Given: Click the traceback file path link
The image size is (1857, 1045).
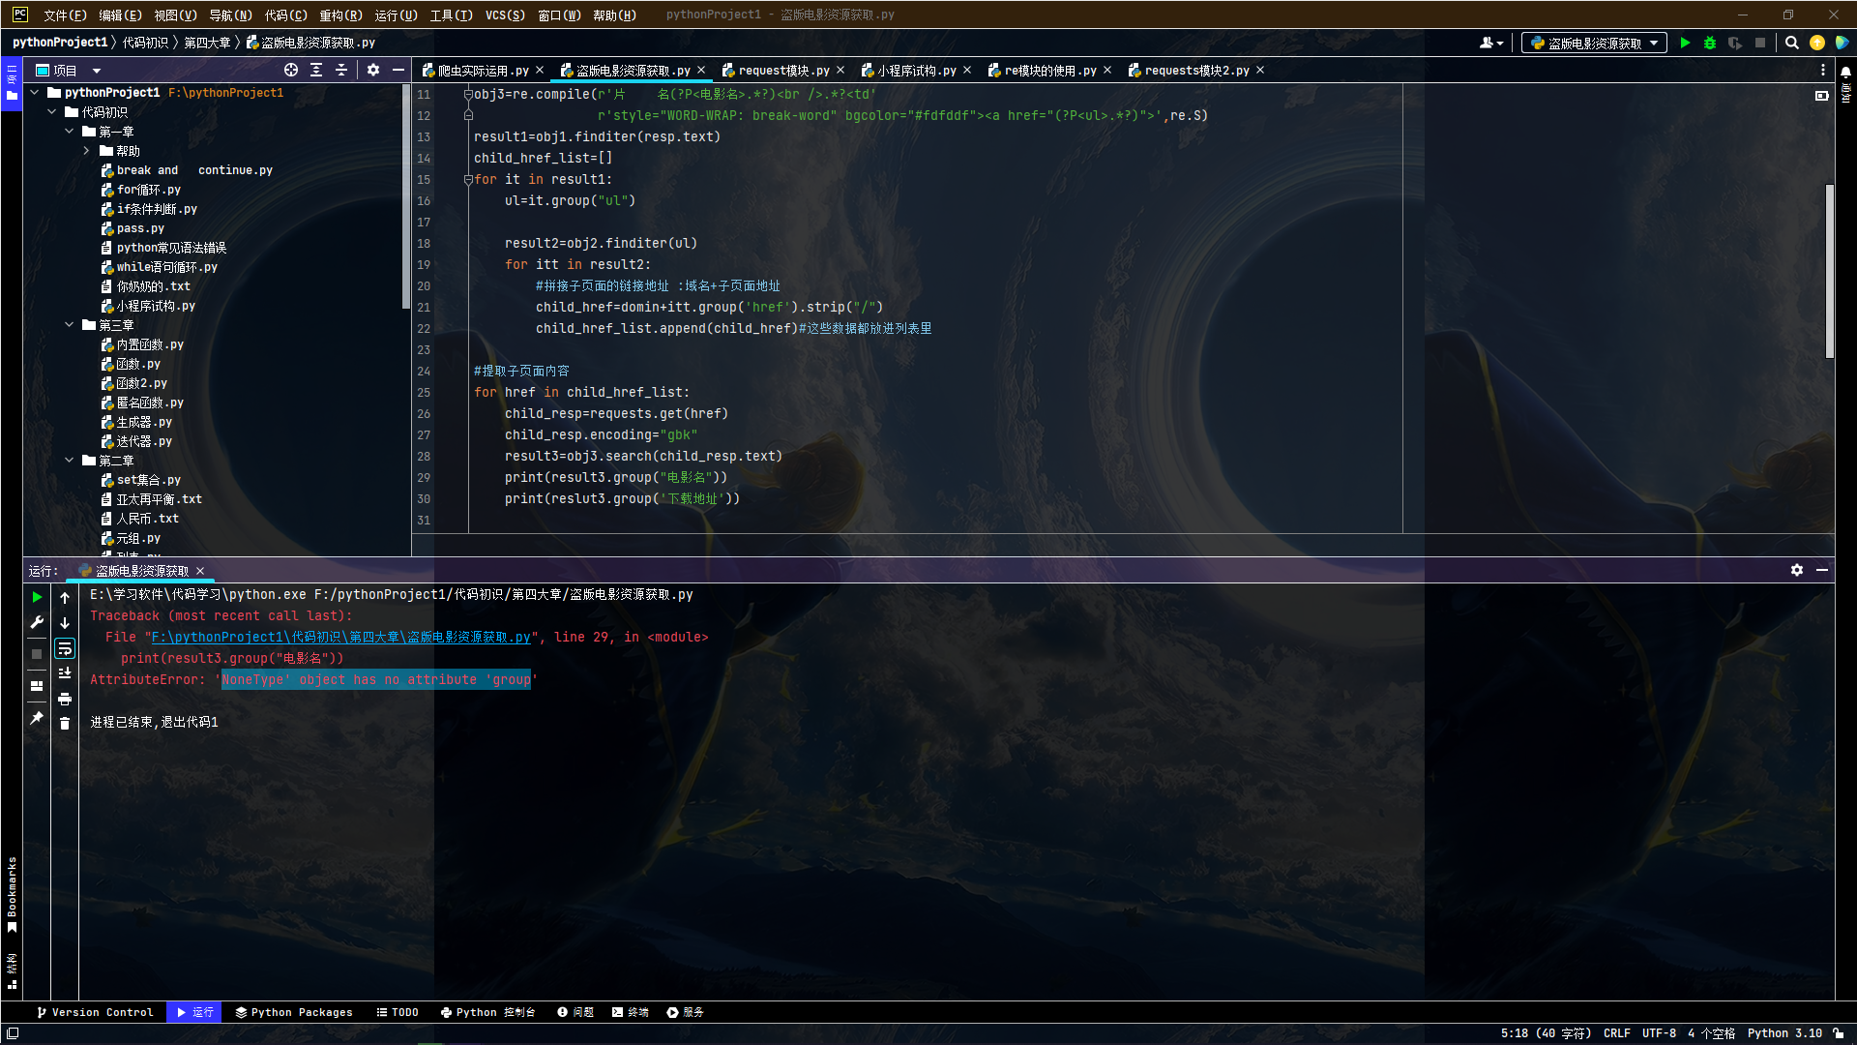Looking at the screenshot, I should click(x=340, y=637).
